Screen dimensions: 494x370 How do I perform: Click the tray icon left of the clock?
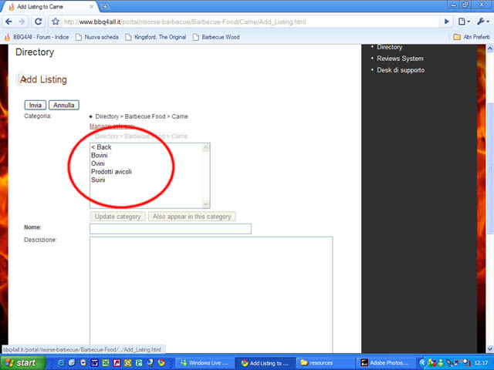coord(467,363)
